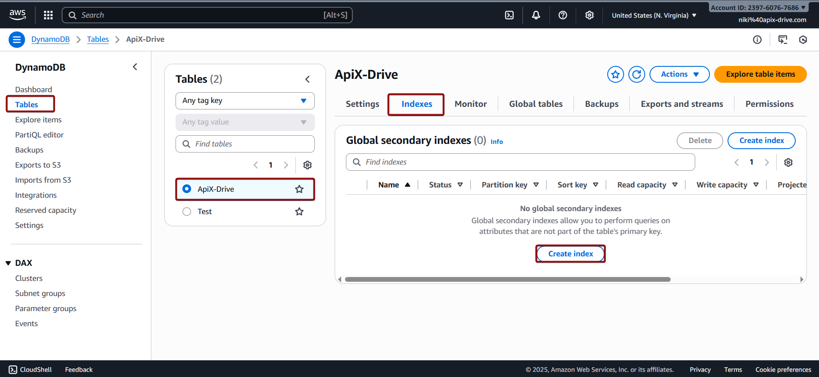Toggle the favorite star for Test table
This screenshot has height=377, width=819.
(299, 212)
